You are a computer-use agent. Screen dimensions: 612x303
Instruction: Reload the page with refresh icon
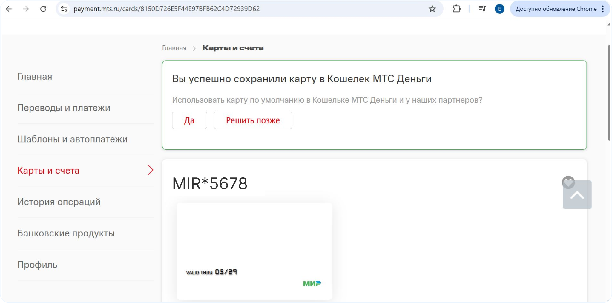[x=43, y=9]
